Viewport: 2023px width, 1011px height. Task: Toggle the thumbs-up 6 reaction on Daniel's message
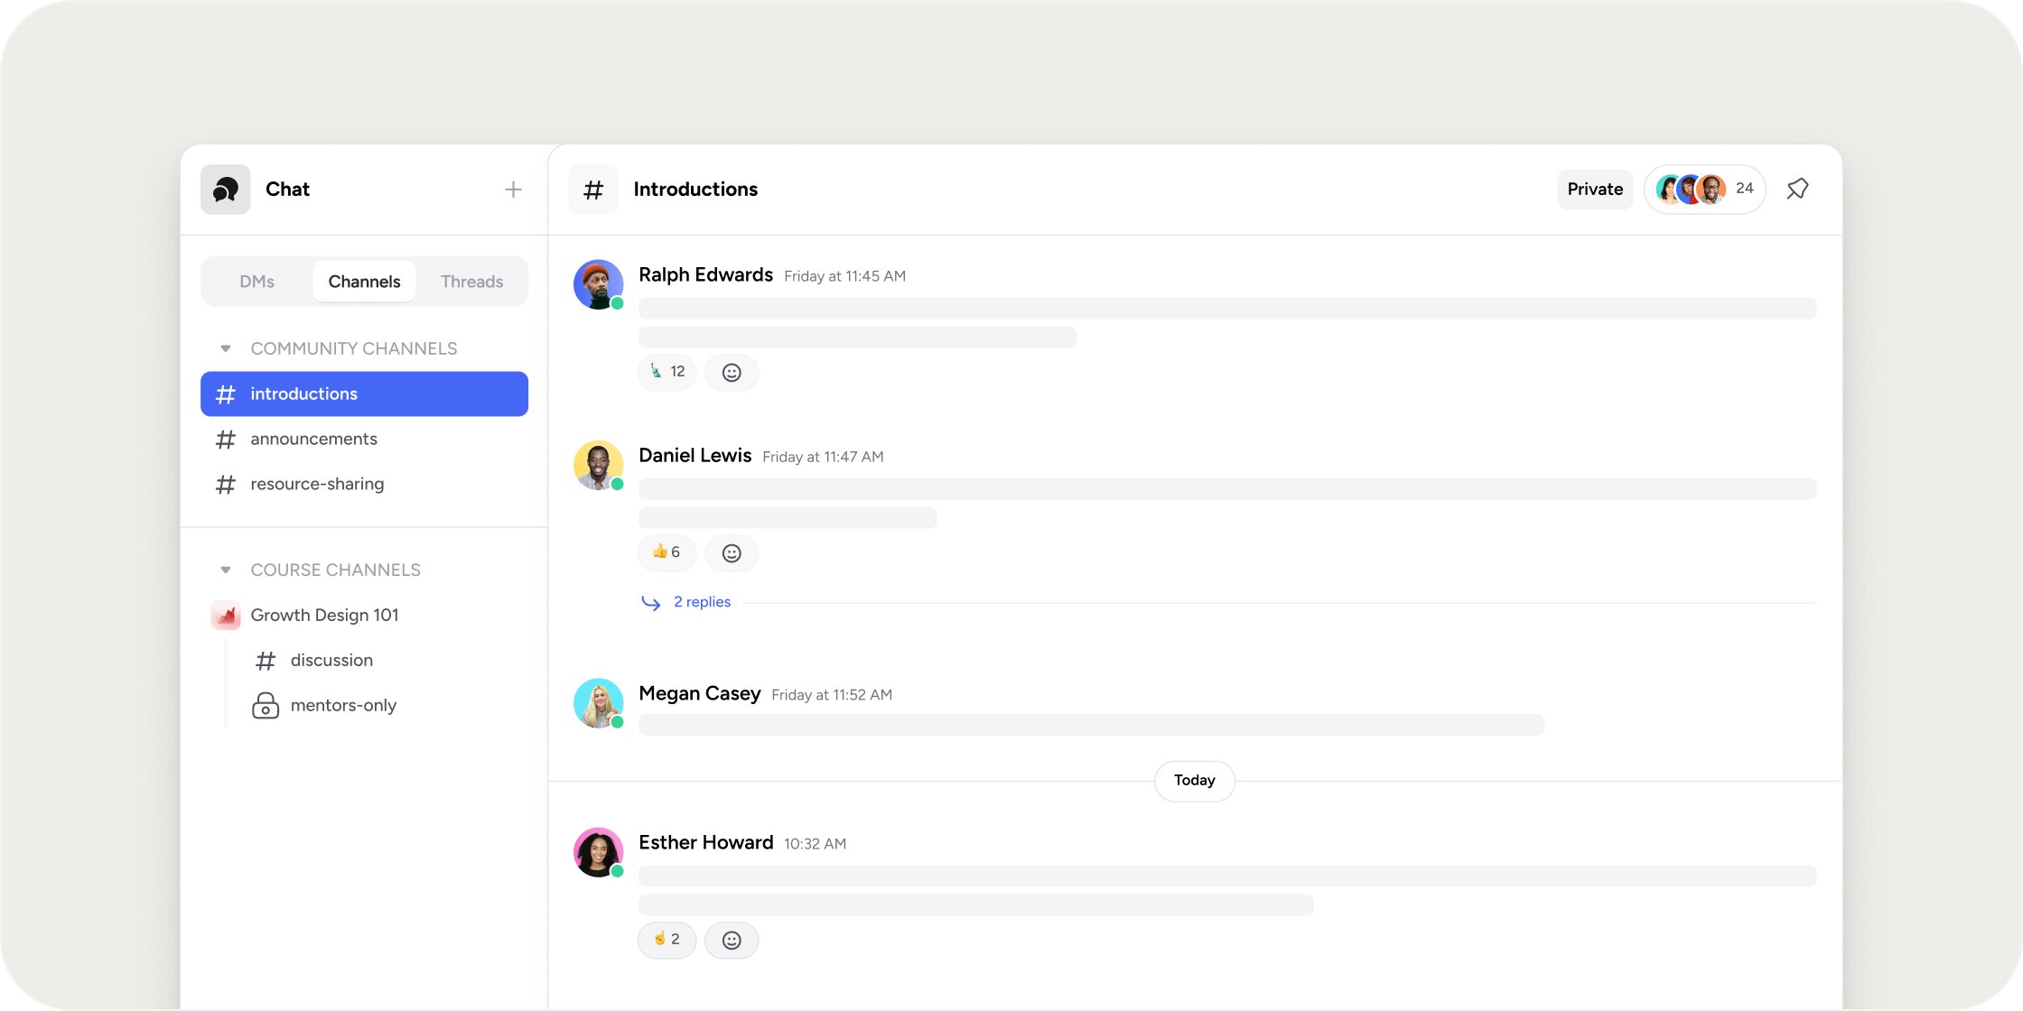click(667, 552)
